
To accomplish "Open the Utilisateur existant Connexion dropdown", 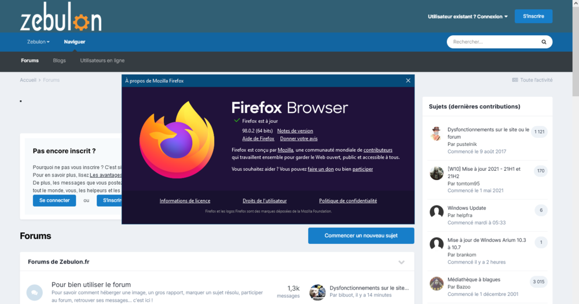I will [x=467, y=16].
